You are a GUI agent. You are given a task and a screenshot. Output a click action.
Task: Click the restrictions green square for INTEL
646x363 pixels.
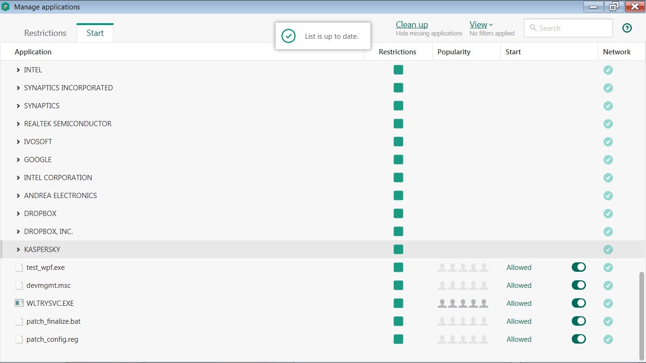point(398,70)
